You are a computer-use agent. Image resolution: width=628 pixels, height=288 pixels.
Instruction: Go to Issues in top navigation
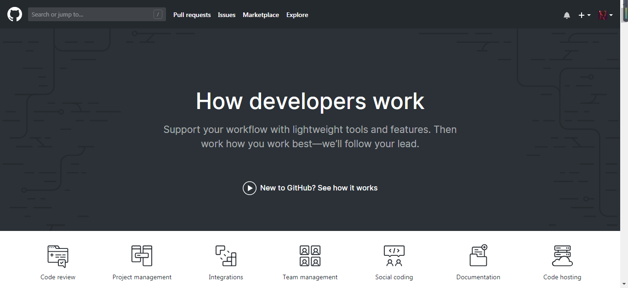pos(227,15)
